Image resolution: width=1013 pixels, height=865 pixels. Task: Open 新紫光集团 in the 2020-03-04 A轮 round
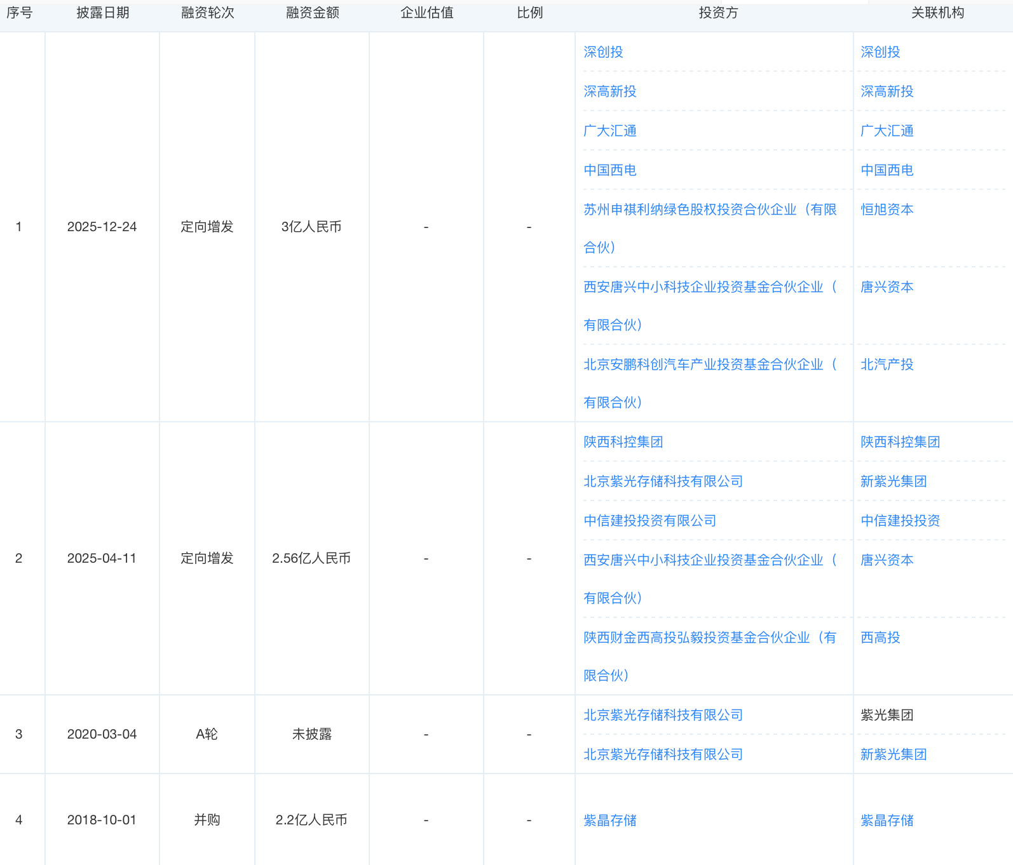click(x=894, y=754)
